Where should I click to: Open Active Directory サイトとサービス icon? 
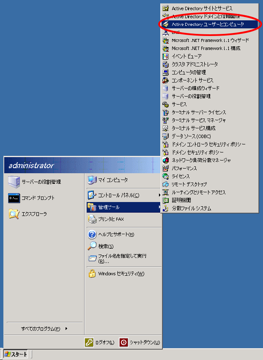click(x=166, y=8)
